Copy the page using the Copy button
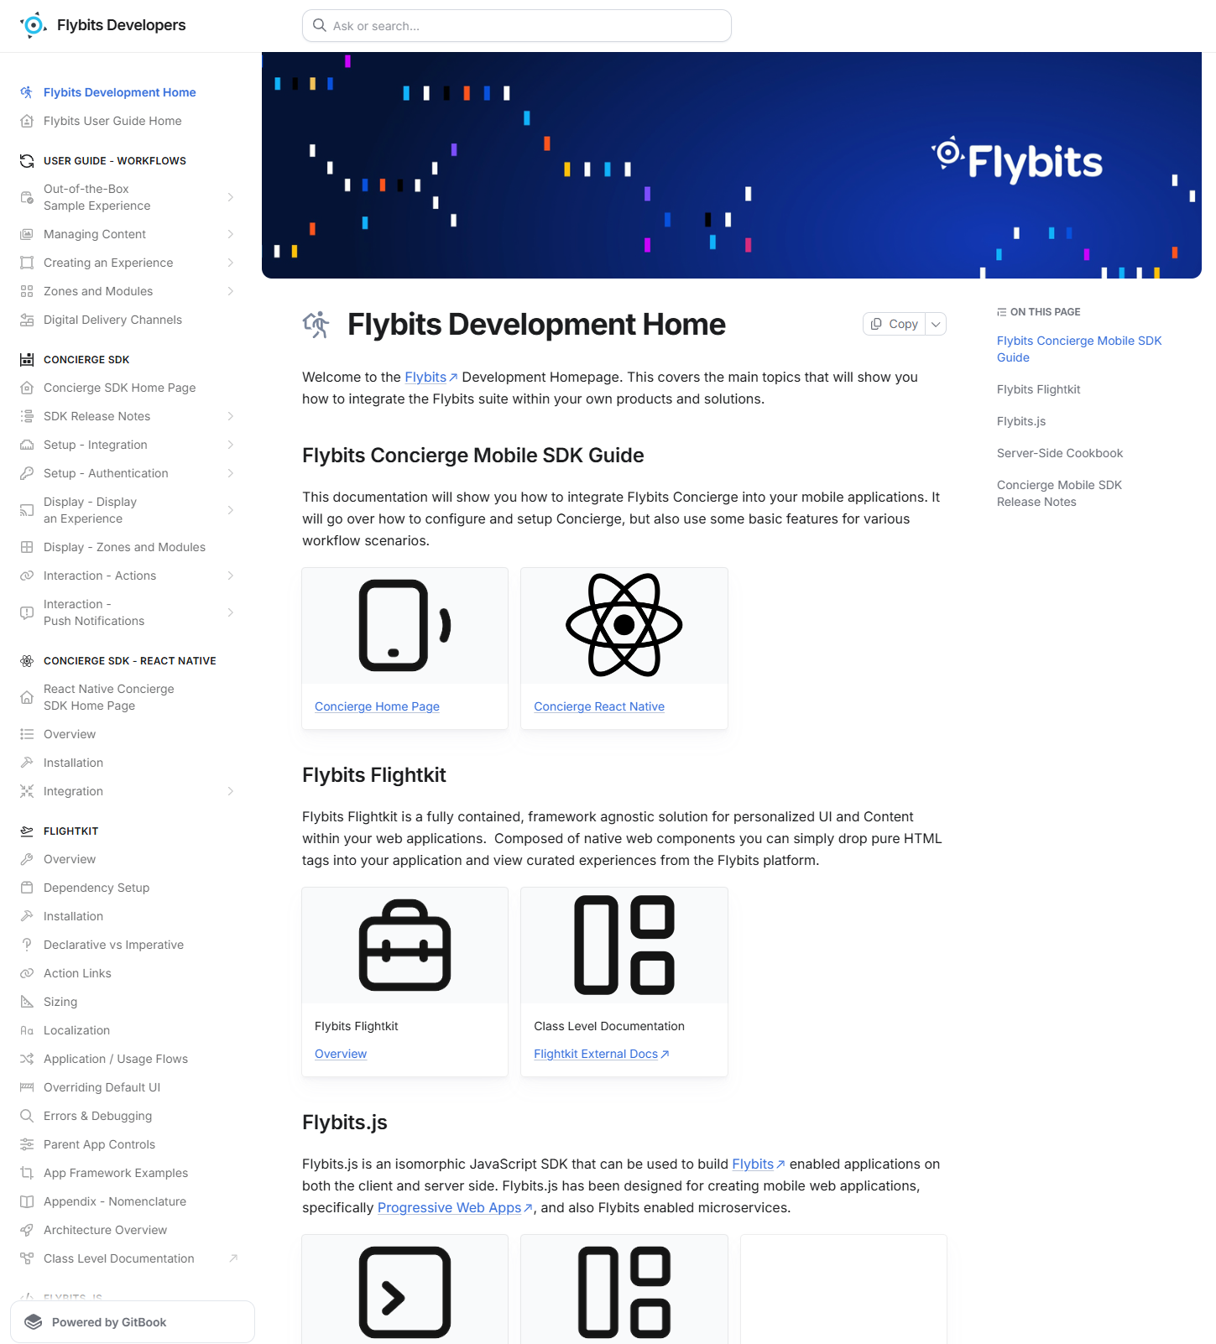This screenshot has width=1216, height=1344. tap(895, 324)
